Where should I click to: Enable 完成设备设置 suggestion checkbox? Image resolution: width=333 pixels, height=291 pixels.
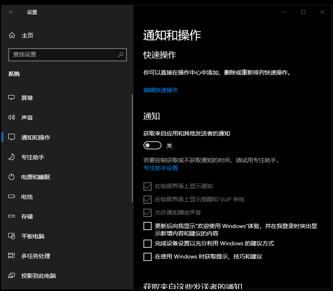click(148, 243)
